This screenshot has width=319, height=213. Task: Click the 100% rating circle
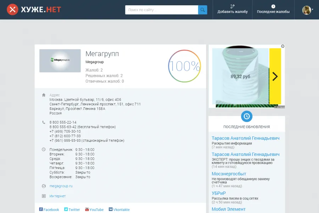(x=184, y=66)
